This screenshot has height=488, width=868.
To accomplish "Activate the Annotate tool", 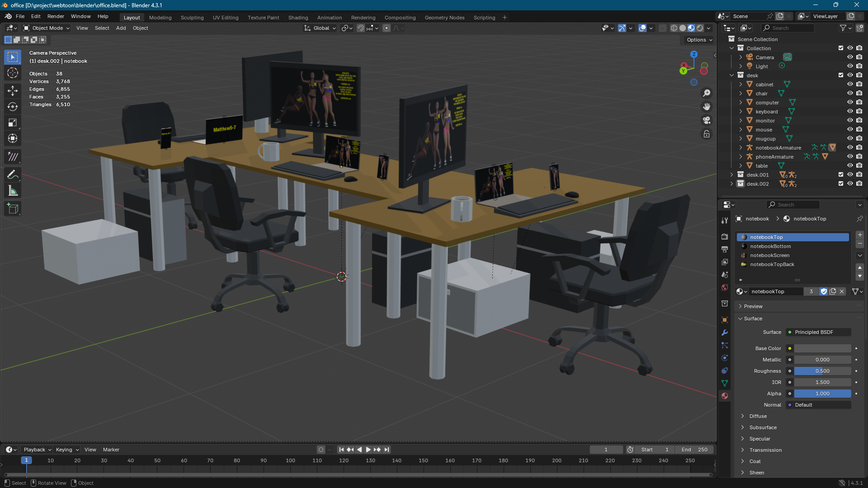I will (x=13, y=175).
